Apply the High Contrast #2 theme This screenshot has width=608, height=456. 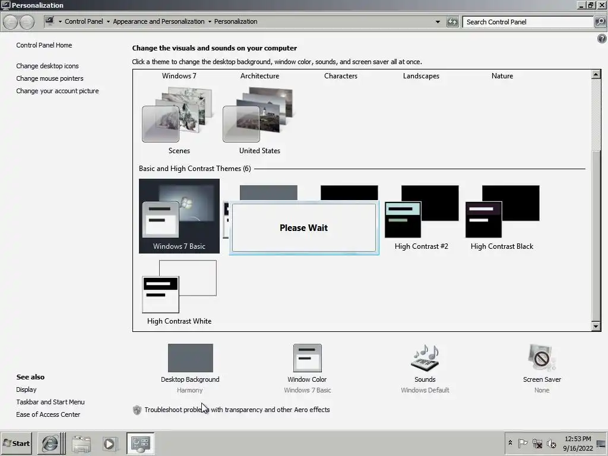tap(422, 217)
